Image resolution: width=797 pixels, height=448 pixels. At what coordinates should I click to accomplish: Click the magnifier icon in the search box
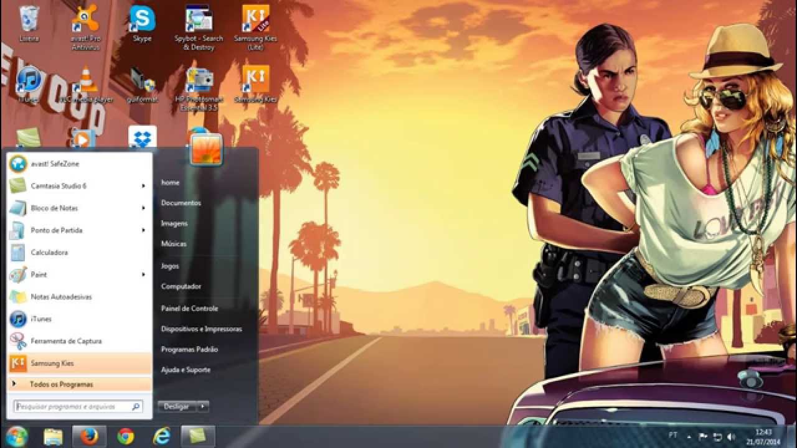click(x=136, y=407)
